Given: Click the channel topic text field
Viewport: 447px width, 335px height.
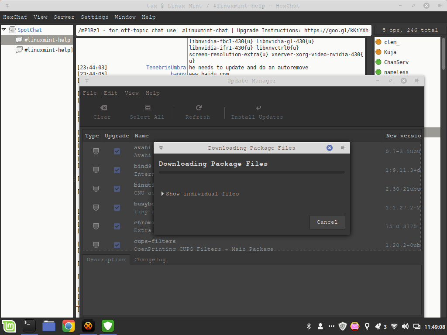Looking at the screenshot, I should [224, 30].
